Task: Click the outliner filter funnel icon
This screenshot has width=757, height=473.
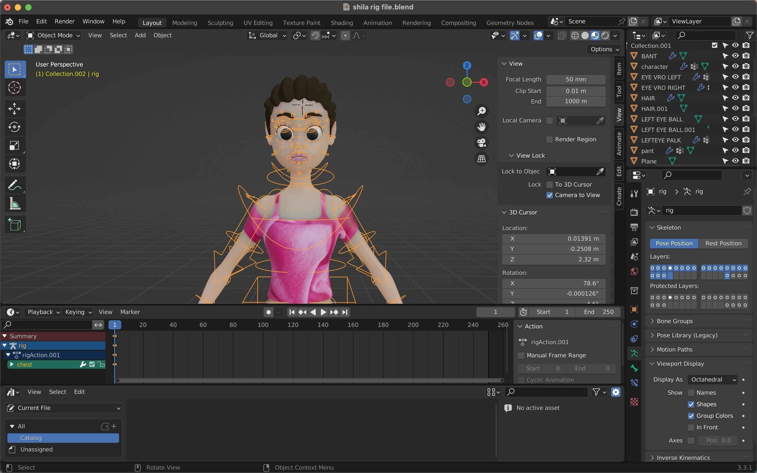Action: (750, 35)
